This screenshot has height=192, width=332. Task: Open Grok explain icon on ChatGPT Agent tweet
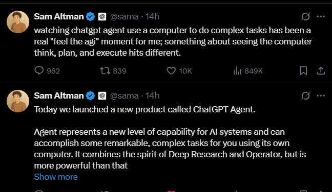click(305, 95)
